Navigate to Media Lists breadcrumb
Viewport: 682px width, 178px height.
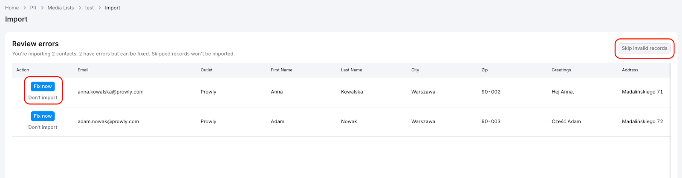61,8
